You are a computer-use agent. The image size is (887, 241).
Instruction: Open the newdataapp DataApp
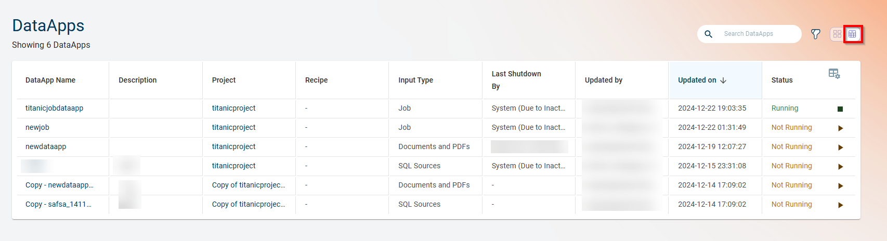(46, 146)
